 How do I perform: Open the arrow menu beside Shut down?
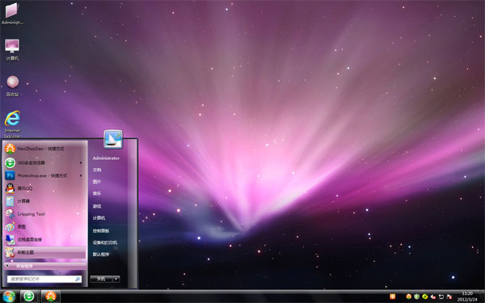click(116, 279)
